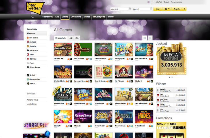Click the Register arrow icon
The height and width of the screenshot is (138, 210).
tap(185, 9)
